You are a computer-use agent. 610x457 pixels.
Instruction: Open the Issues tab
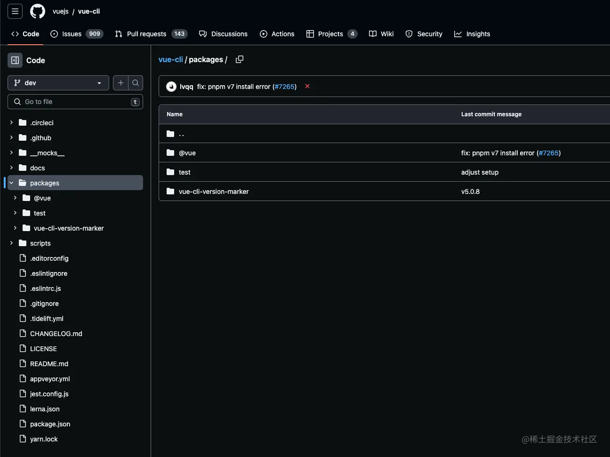(x=77, y=34)
